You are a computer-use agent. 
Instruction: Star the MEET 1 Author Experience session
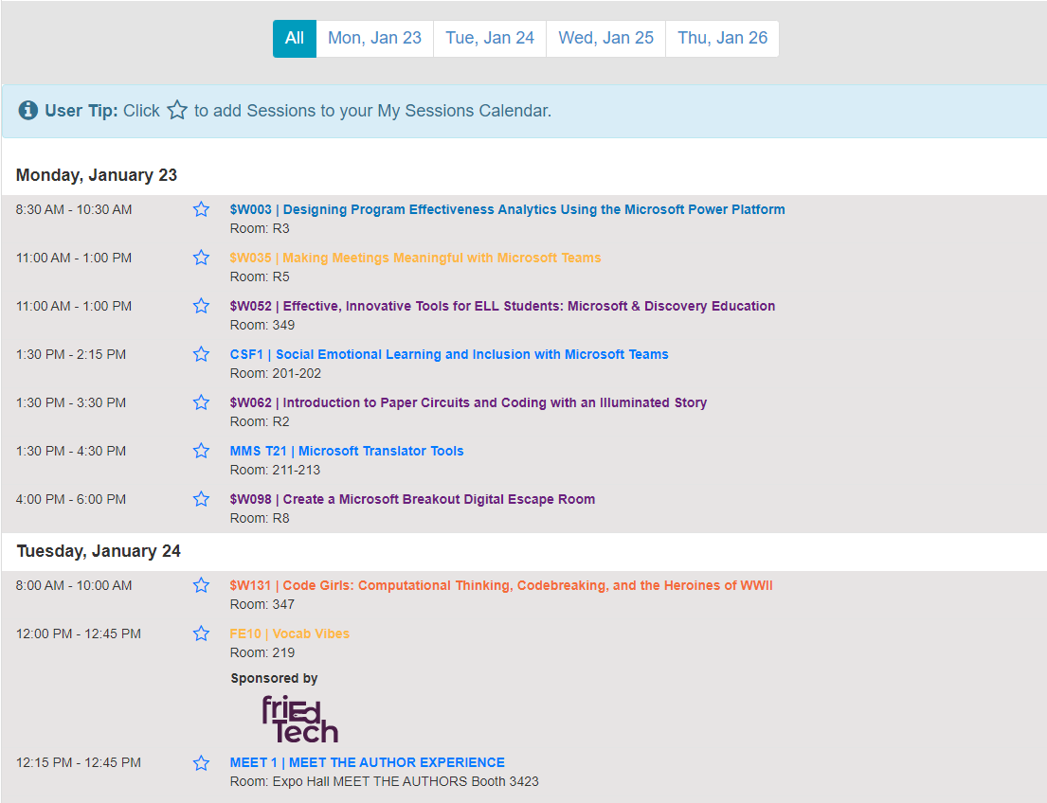pyautogui.click(x=201, y=762)
